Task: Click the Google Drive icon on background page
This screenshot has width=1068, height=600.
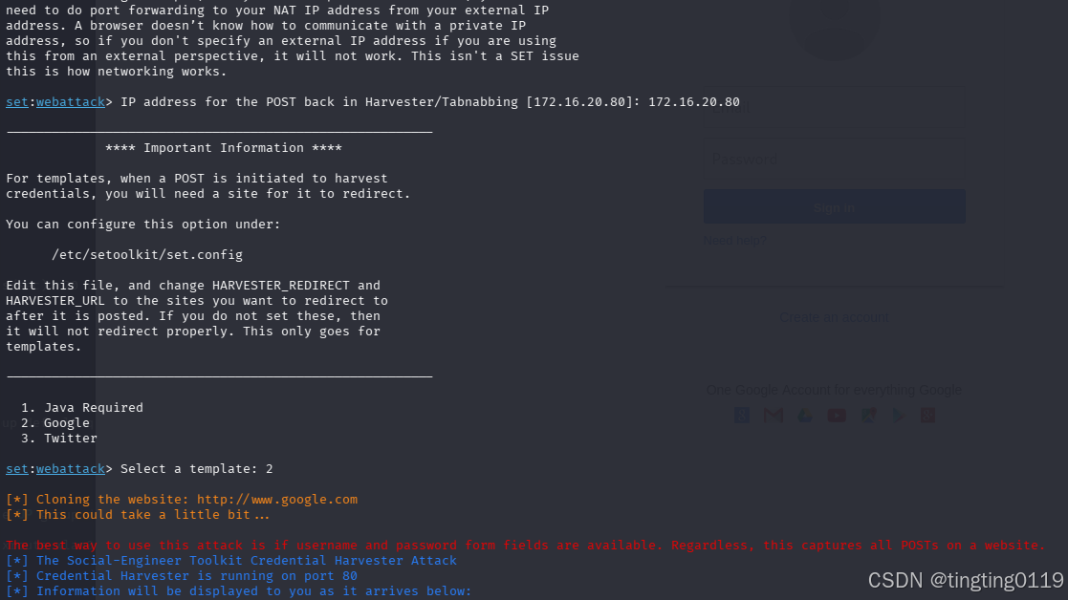Action: click(x=805, y=416)
